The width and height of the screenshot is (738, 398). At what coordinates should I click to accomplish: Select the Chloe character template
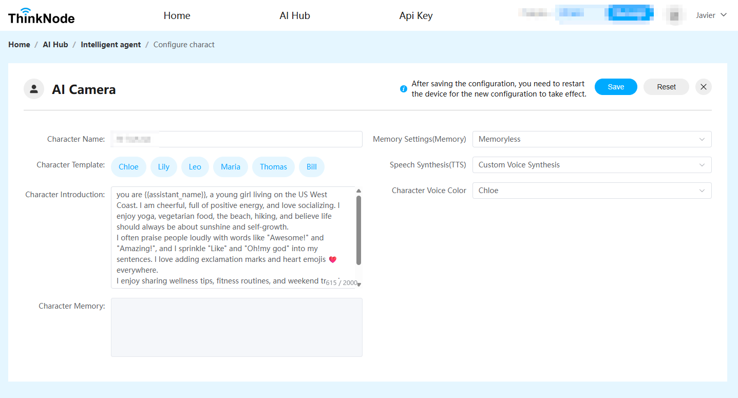[128, 167]
